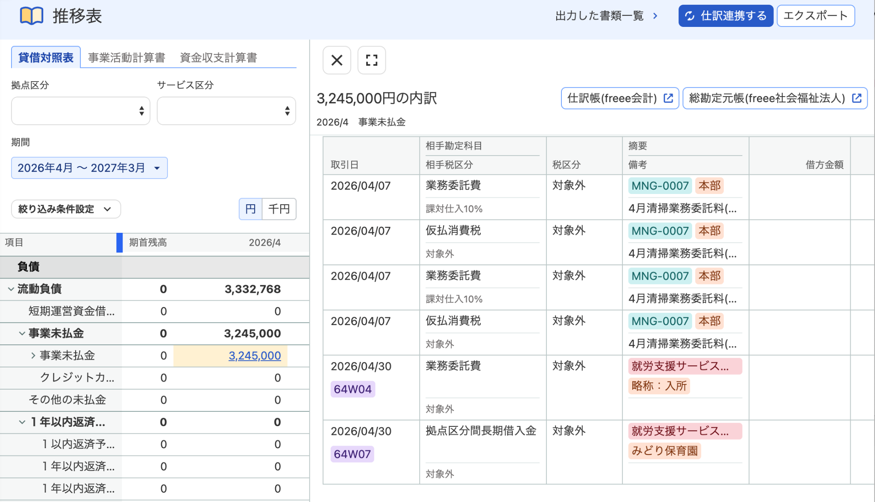Collapse 流動負債 row chevron
Screen dimensions: 875x502
coord(11,289)
